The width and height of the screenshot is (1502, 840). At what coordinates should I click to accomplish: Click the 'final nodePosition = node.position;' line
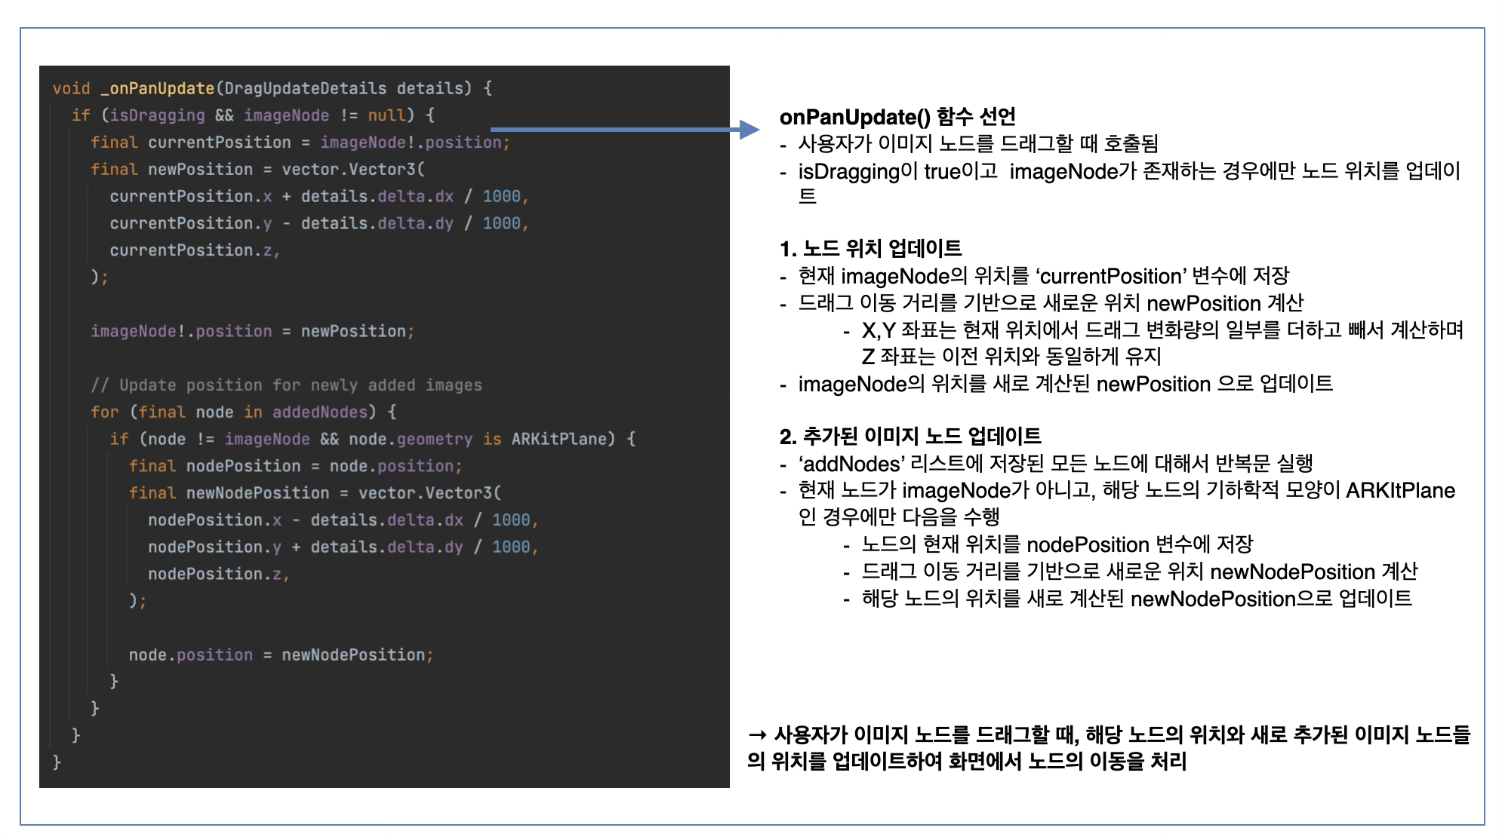point(294,466)
